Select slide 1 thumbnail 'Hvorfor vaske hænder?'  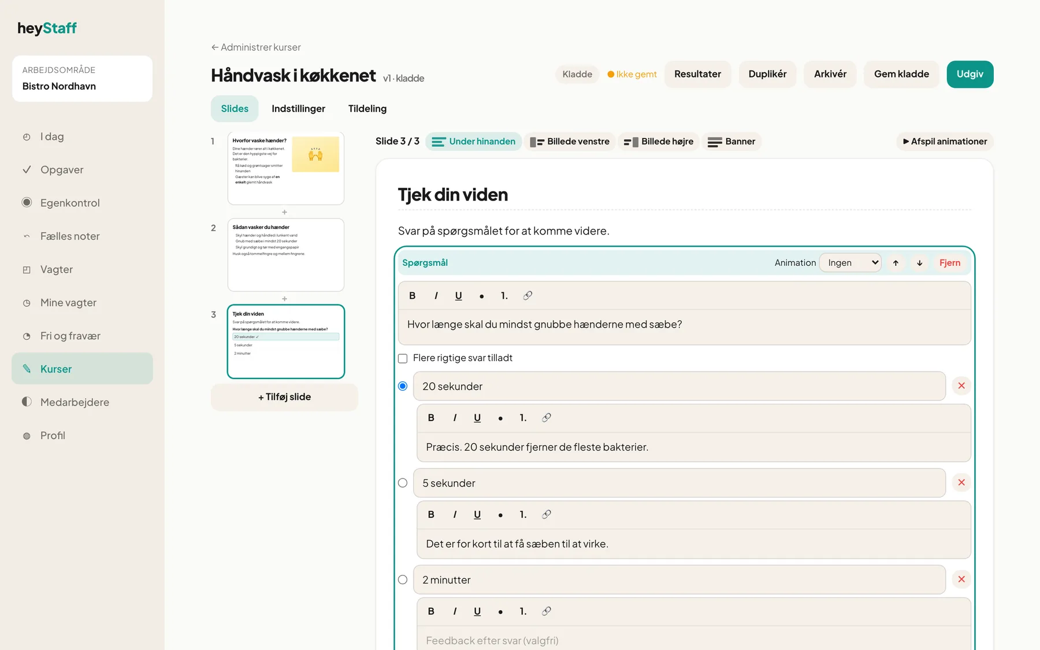[x=286, y=168]
